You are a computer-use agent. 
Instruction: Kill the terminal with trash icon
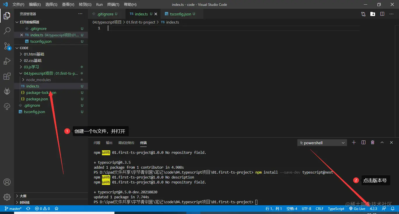coord(373,142)
